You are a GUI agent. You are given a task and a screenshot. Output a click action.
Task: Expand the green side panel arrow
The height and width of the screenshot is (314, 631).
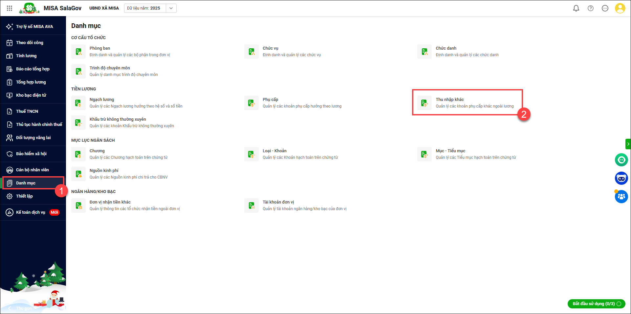coord(628,144)
